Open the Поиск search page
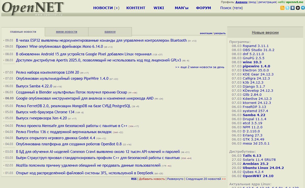 [226, 8]
